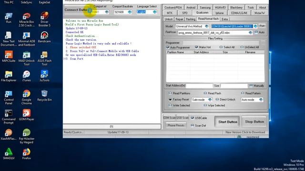Toggle Make Xml checkbox

(196, 47)
